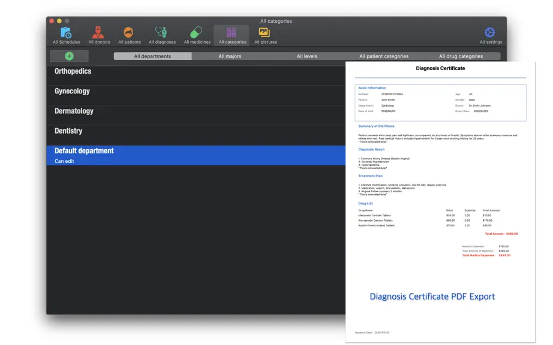Open All patients toolbar icon

(x=129, y=35)
